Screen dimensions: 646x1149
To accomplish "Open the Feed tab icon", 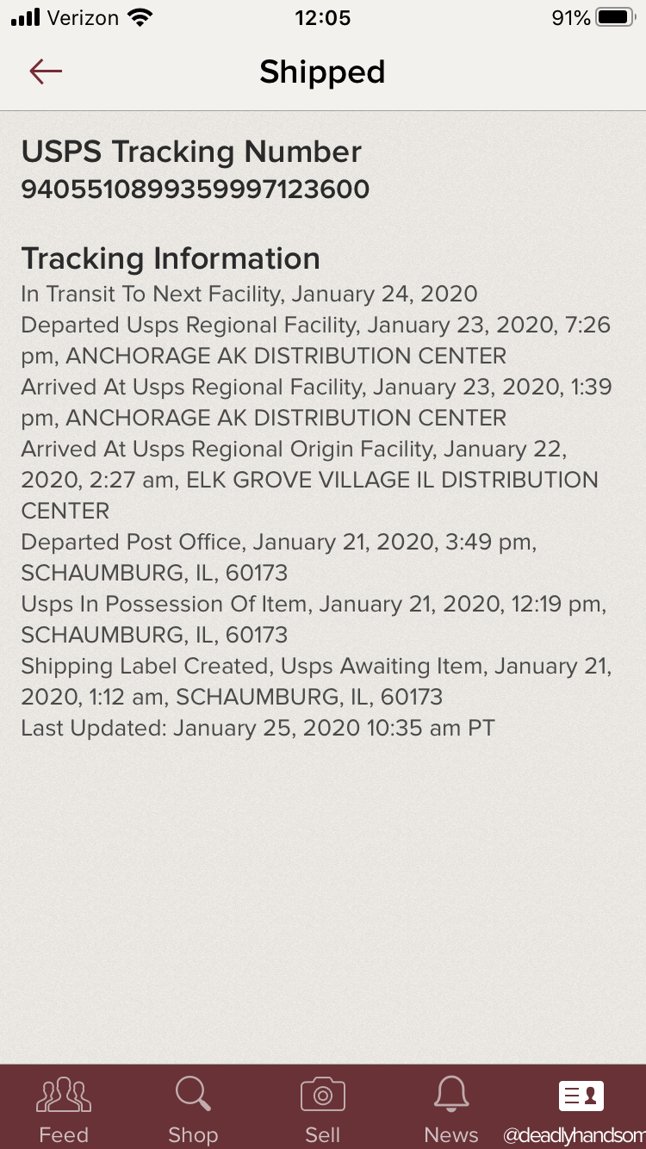I will 64,1095.
